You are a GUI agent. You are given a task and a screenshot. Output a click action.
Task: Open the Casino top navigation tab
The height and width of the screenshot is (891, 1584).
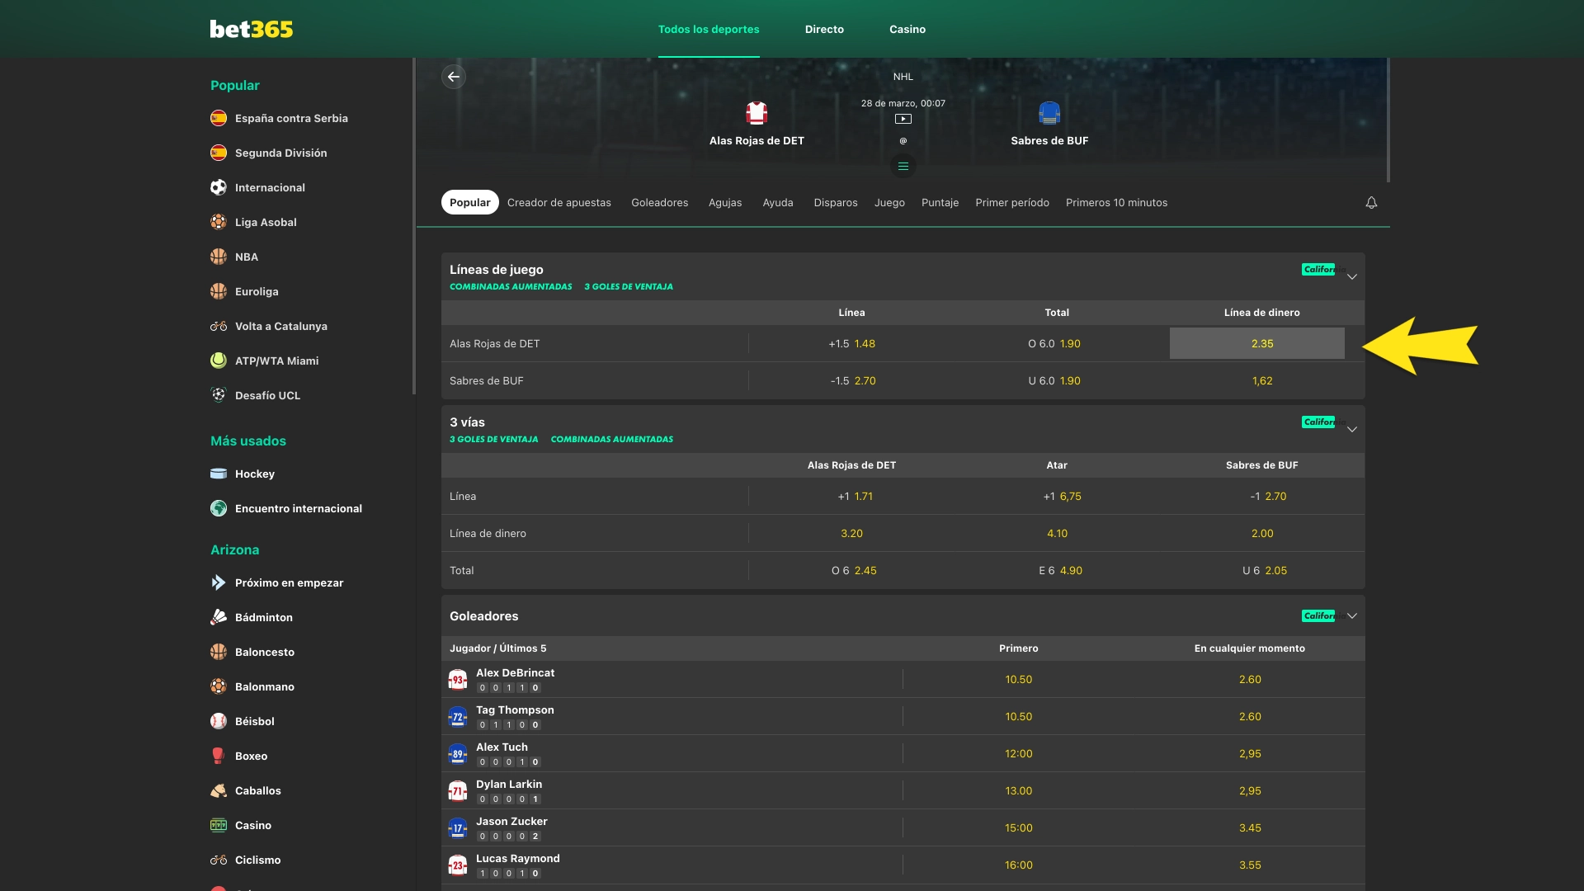pos(907,29)
